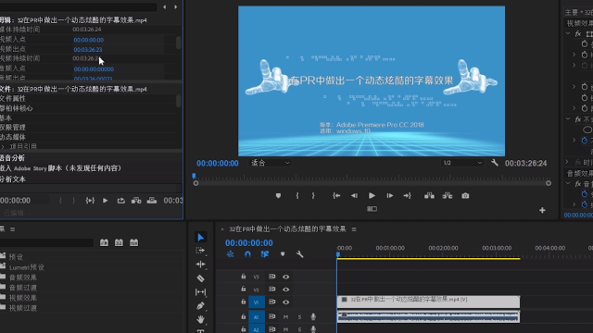Toggle nest sequences as individual clips

tap(231, 254)
